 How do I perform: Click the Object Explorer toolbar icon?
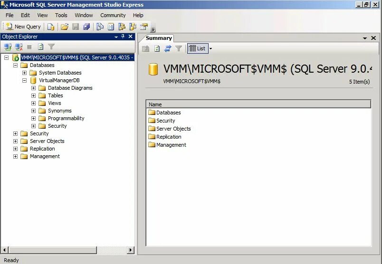tap(122, 27)
